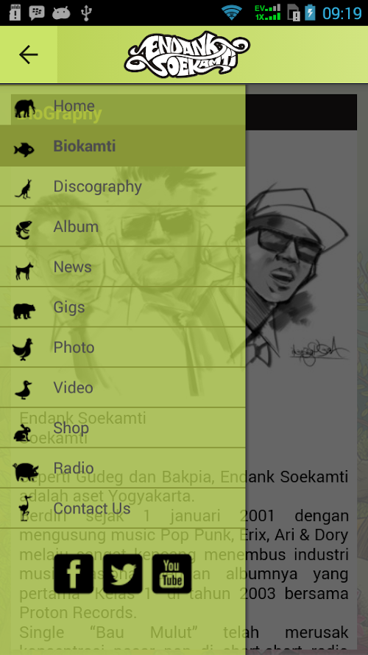Select Biokamti in the drawer menu
Screen dimensions: 368x655
click(123, 146)
